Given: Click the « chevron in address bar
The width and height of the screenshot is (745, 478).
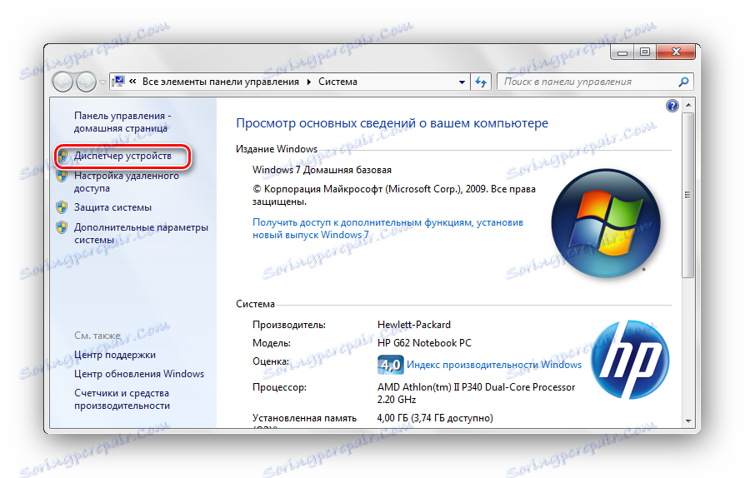Looking at the screenshot, I should pos(133,82).
